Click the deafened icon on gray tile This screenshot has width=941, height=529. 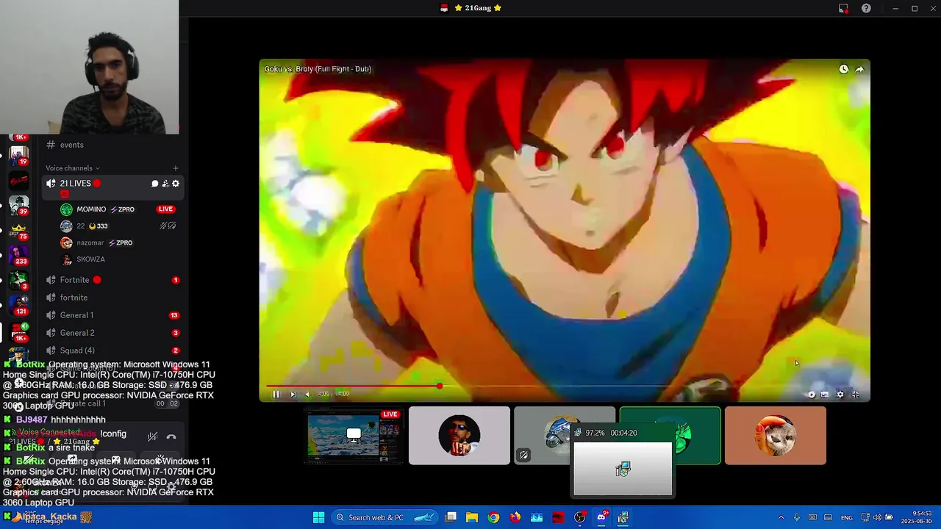pyautogui.click(x=523, y=456)
